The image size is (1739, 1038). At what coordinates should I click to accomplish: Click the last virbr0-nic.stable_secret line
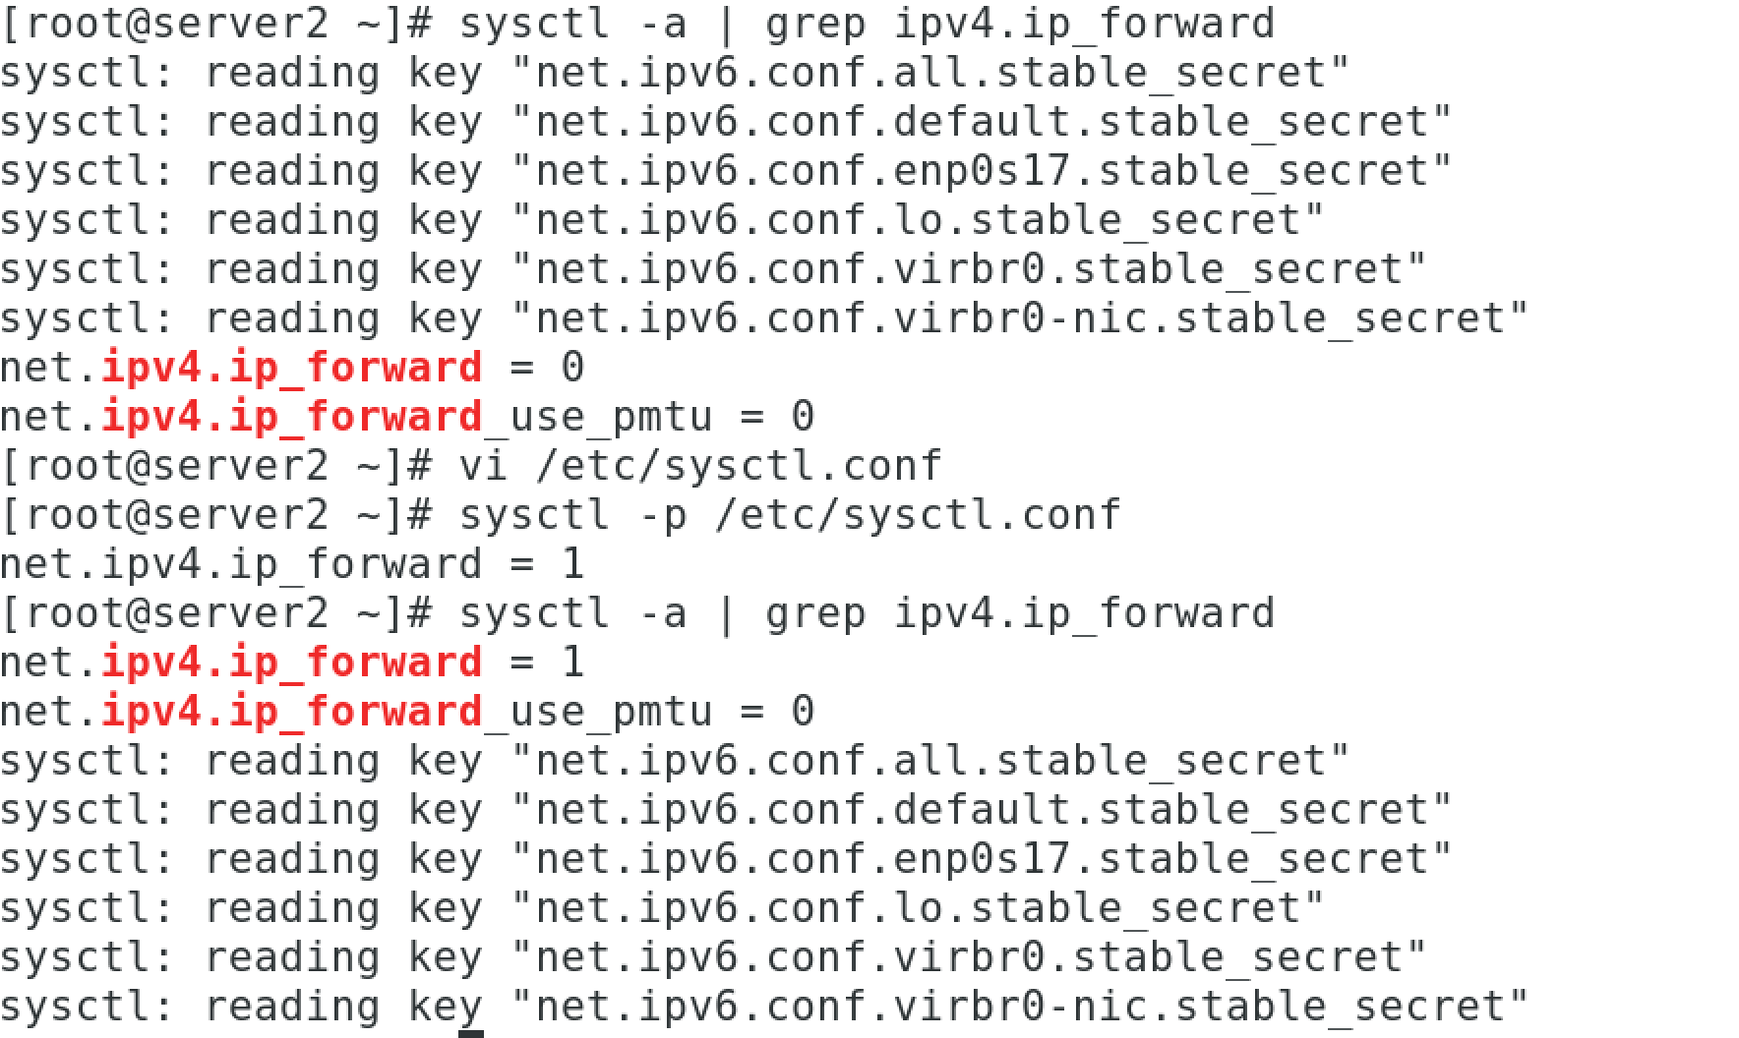point(764,1006)
